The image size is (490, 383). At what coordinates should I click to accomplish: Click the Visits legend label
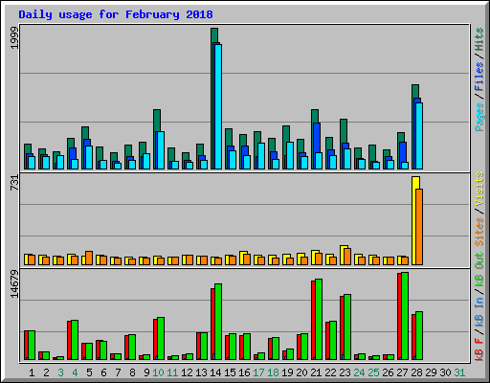coord(479,189)
